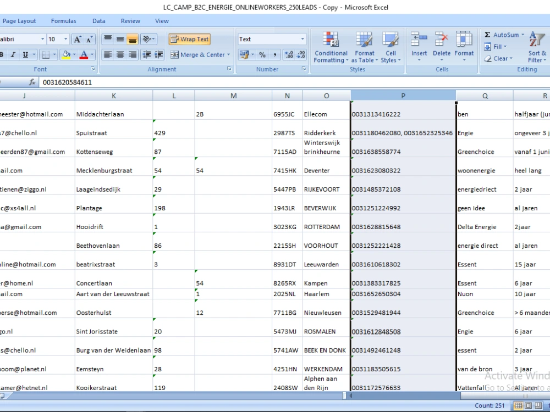550x412 pixels.
Task: Select column Q header
Action: (485, 96)
